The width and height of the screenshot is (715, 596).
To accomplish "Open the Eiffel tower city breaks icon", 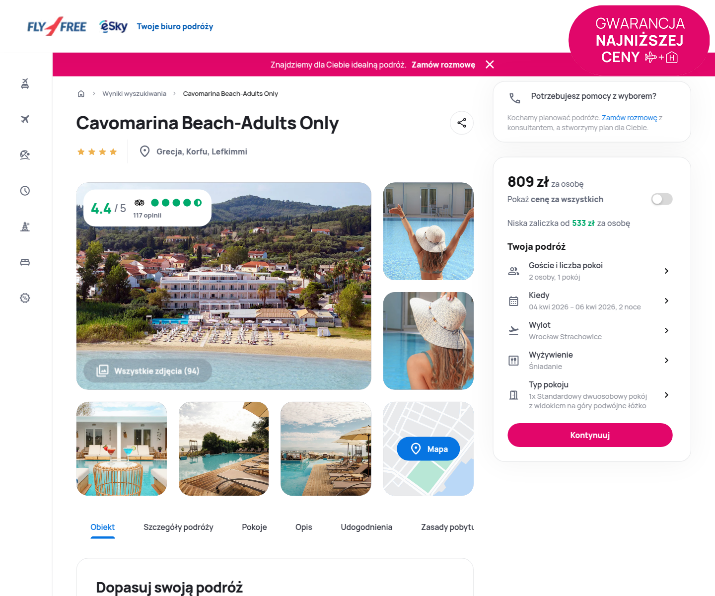I will click(x=25, y=226).
